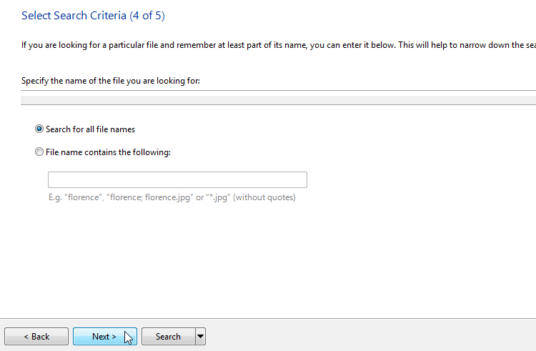Click the empty footer area beside Search
Image resolution: width=536 pixels, height=351 pixels.
[369, 336]
